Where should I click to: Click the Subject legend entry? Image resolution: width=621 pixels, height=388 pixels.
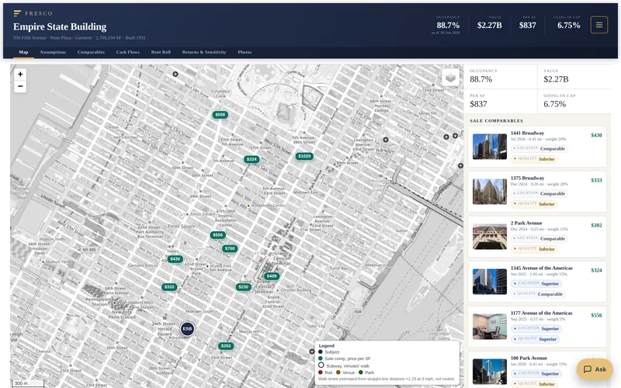click(329, 352)
